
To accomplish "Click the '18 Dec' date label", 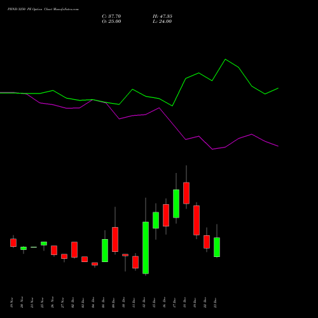I will coord(184,302).
